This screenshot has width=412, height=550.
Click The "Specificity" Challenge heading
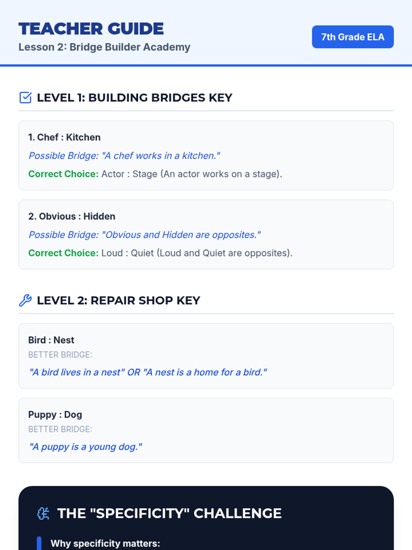click(169, 514)
